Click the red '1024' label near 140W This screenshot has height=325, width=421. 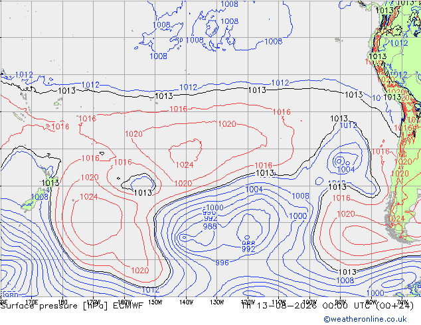[185, 164]
